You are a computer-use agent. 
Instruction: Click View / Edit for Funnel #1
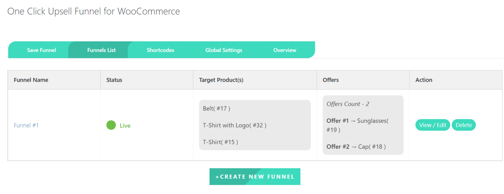coord(433,125)
